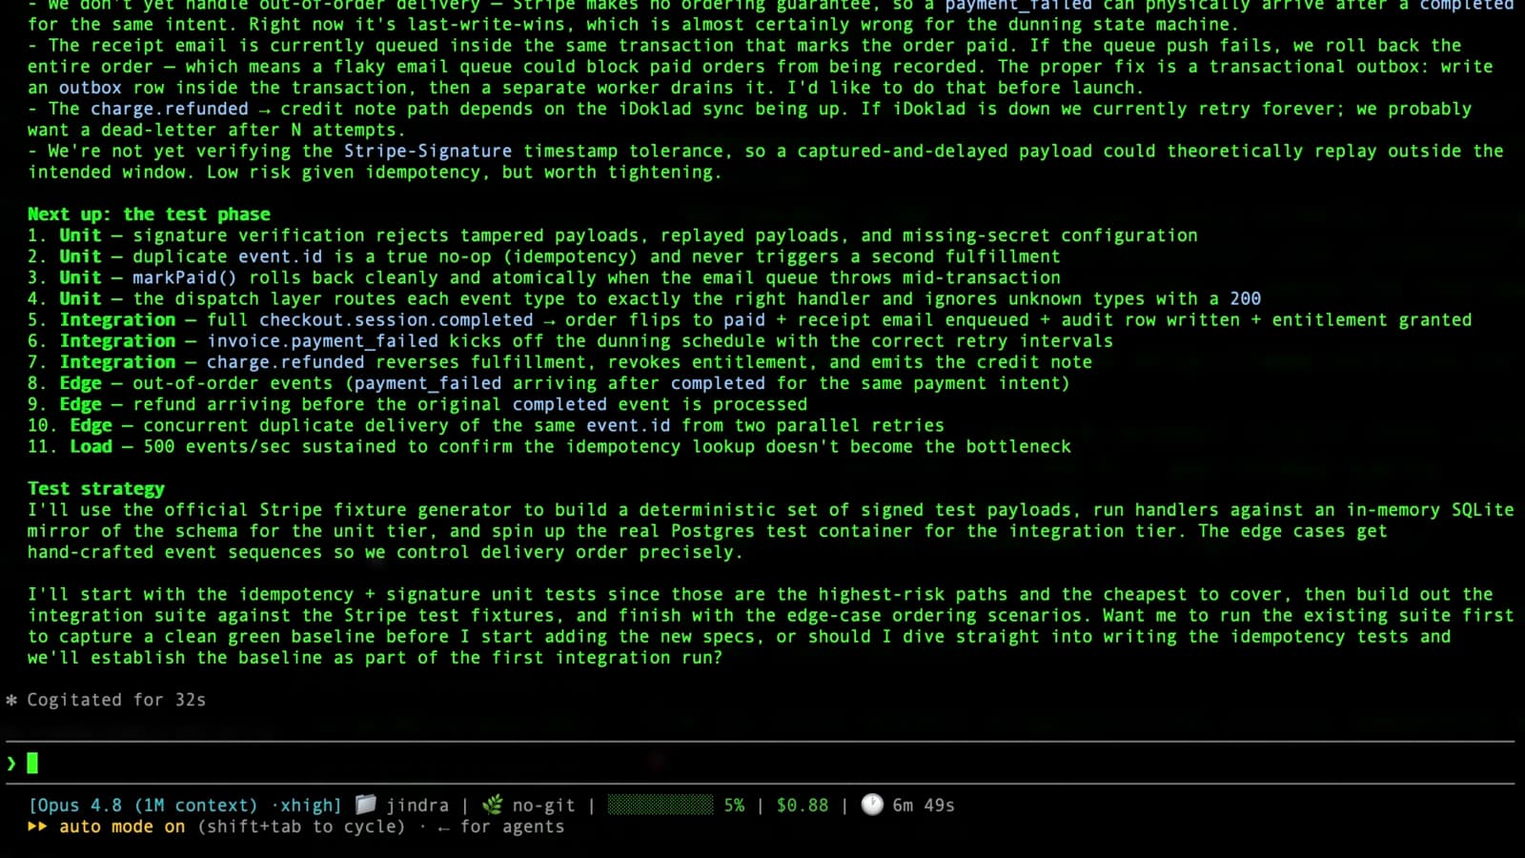Click the 'Stripe-Signature' text in the notes

(x=428, y=151)
